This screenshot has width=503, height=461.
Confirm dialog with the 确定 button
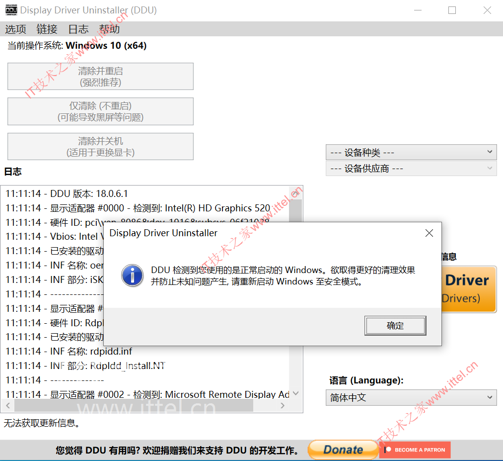[x=395, y=326]
